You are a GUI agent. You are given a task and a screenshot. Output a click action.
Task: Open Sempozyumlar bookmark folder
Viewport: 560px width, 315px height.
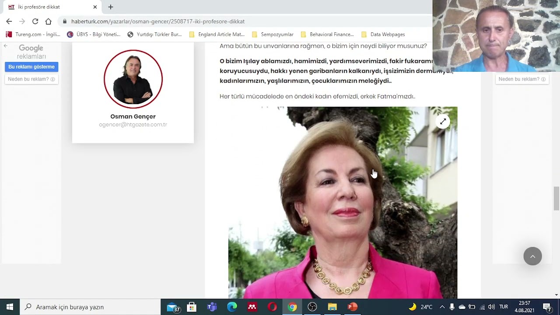pos(273,34)
